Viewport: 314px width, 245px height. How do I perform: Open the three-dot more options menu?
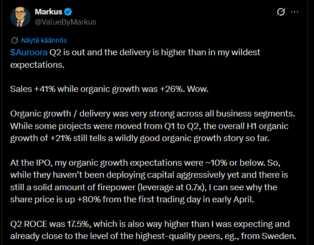coord(294,12)
